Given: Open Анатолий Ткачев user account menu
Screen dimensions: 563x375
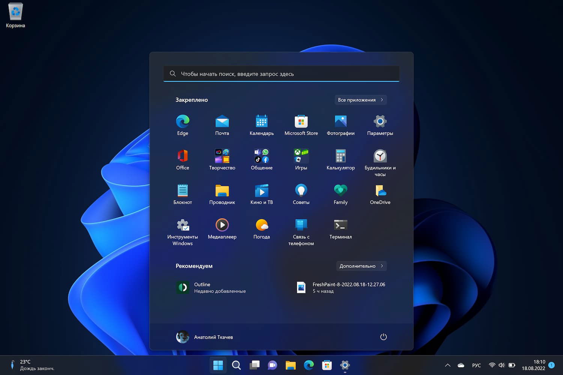Looking at the screenshot, I should pos(205,337).
